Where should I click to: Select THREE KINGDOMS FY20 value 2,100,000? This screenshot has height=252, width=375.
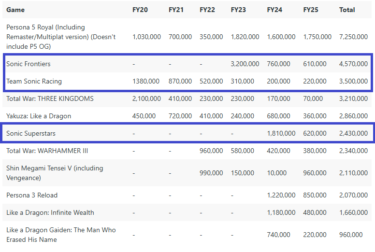(x=146, y=98)
